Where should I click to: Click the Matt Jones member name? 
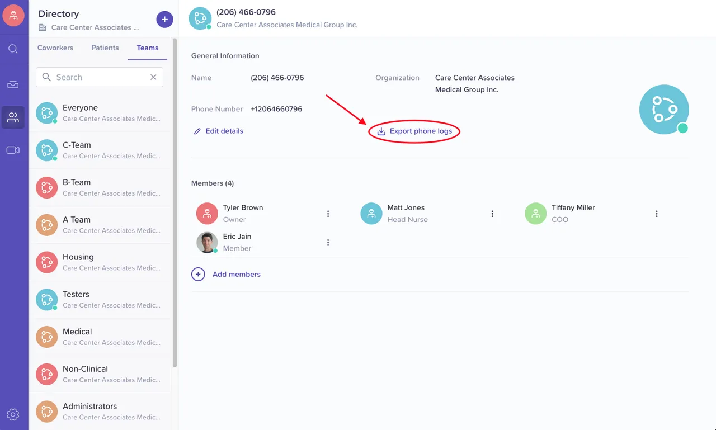[x=406, y=207]
